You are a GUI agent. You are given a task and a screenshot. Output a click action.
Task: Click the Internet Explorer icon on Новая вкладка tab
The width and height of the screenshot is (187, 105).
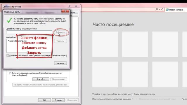point(167,10)
